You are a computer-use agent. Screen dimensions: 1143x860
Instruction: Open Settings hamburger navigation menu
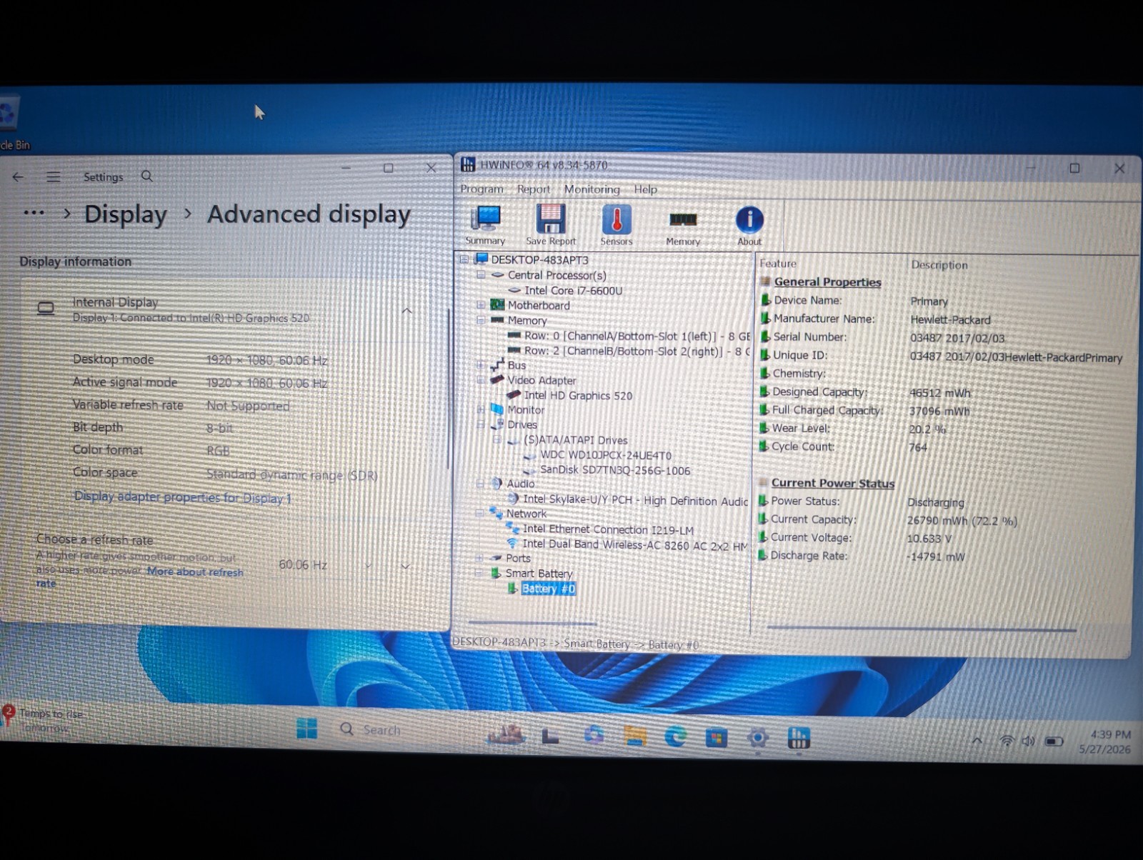tap(54, 176)
